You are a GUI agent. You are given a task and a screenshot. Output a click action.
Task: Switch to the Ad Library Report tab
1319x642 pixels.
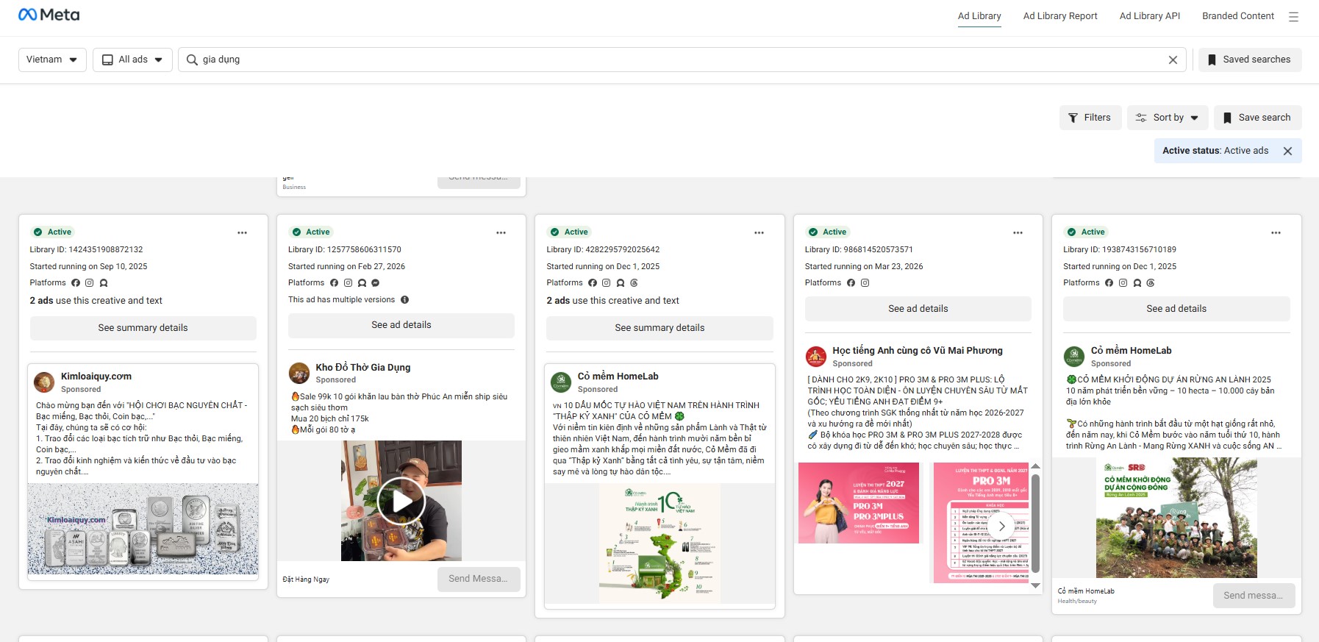click(1060, 16)
